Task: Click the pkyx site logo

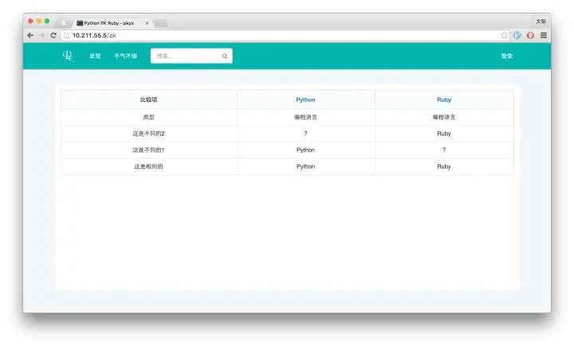Action: pos(68,56)
